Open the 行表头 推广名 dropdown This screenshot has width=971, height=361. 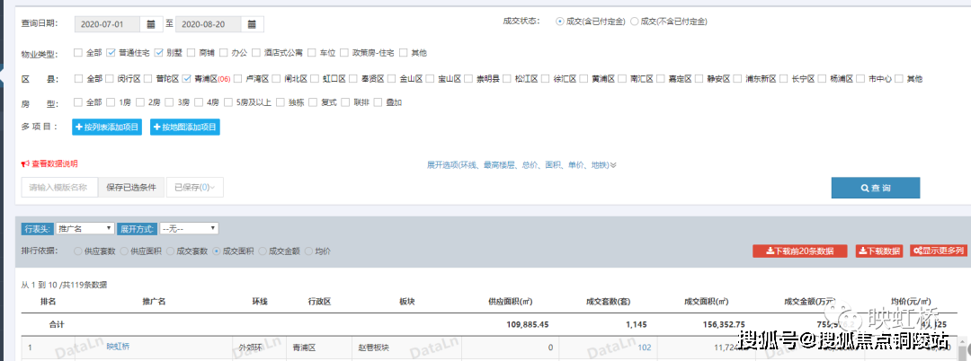[85, 228]
